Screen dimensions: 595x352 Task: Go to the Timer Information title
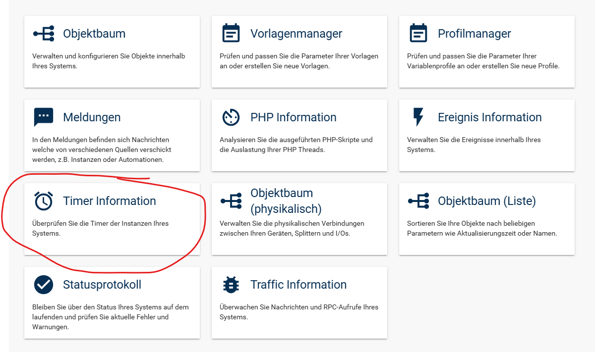109,201
